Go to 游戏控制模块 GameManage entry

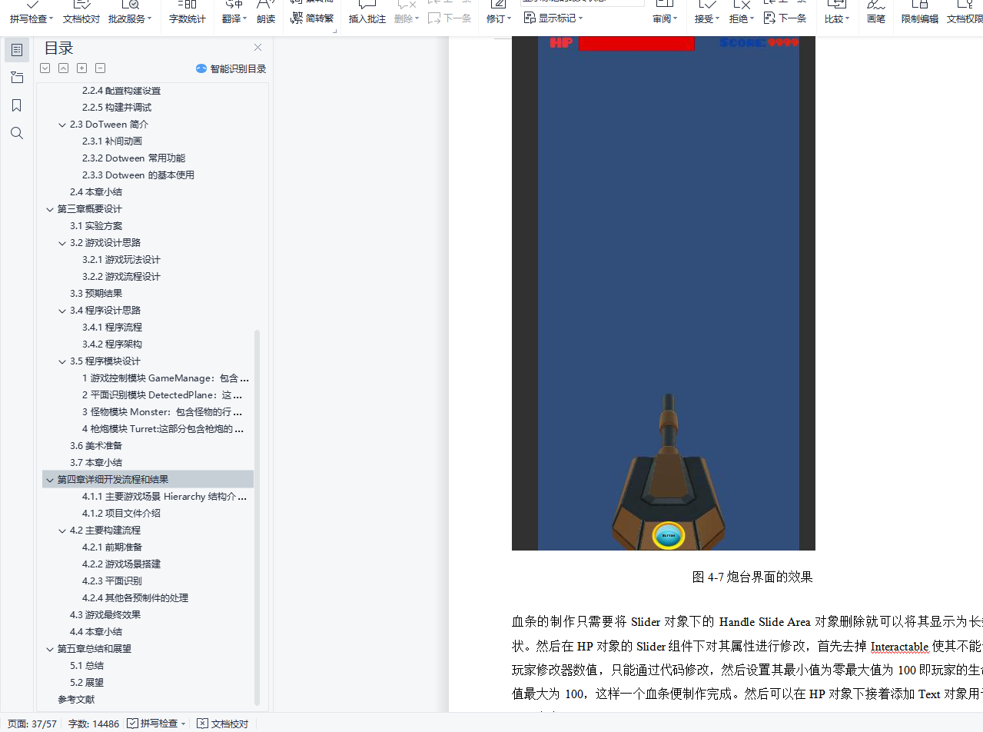coord(165,378)
